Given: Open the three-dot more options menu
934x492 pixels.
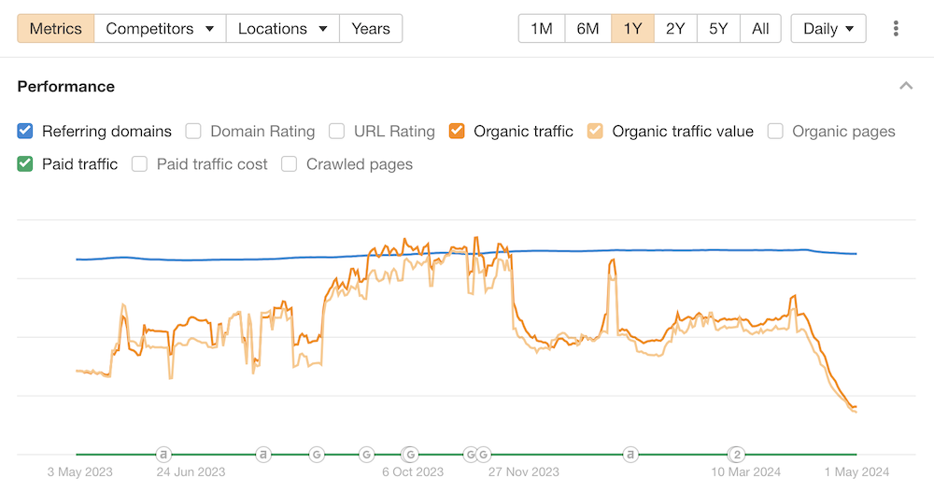Looking at the screenshot, I should [x=896, y=29].
